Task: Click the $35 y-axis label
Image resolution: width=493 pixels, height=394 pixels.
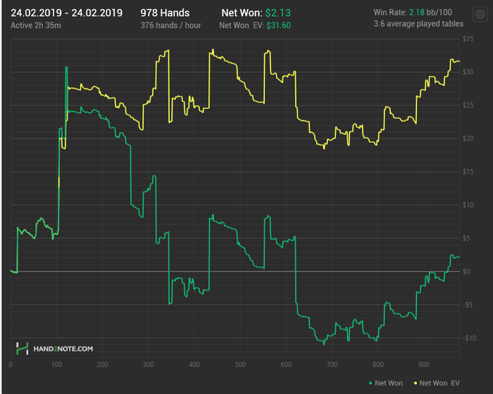Action: (x=468, y=39)
